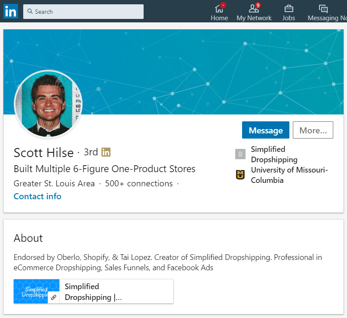Open My Network nav icon
The width and height of the screenshot is (347, 318).
click(x=254, y=9)
